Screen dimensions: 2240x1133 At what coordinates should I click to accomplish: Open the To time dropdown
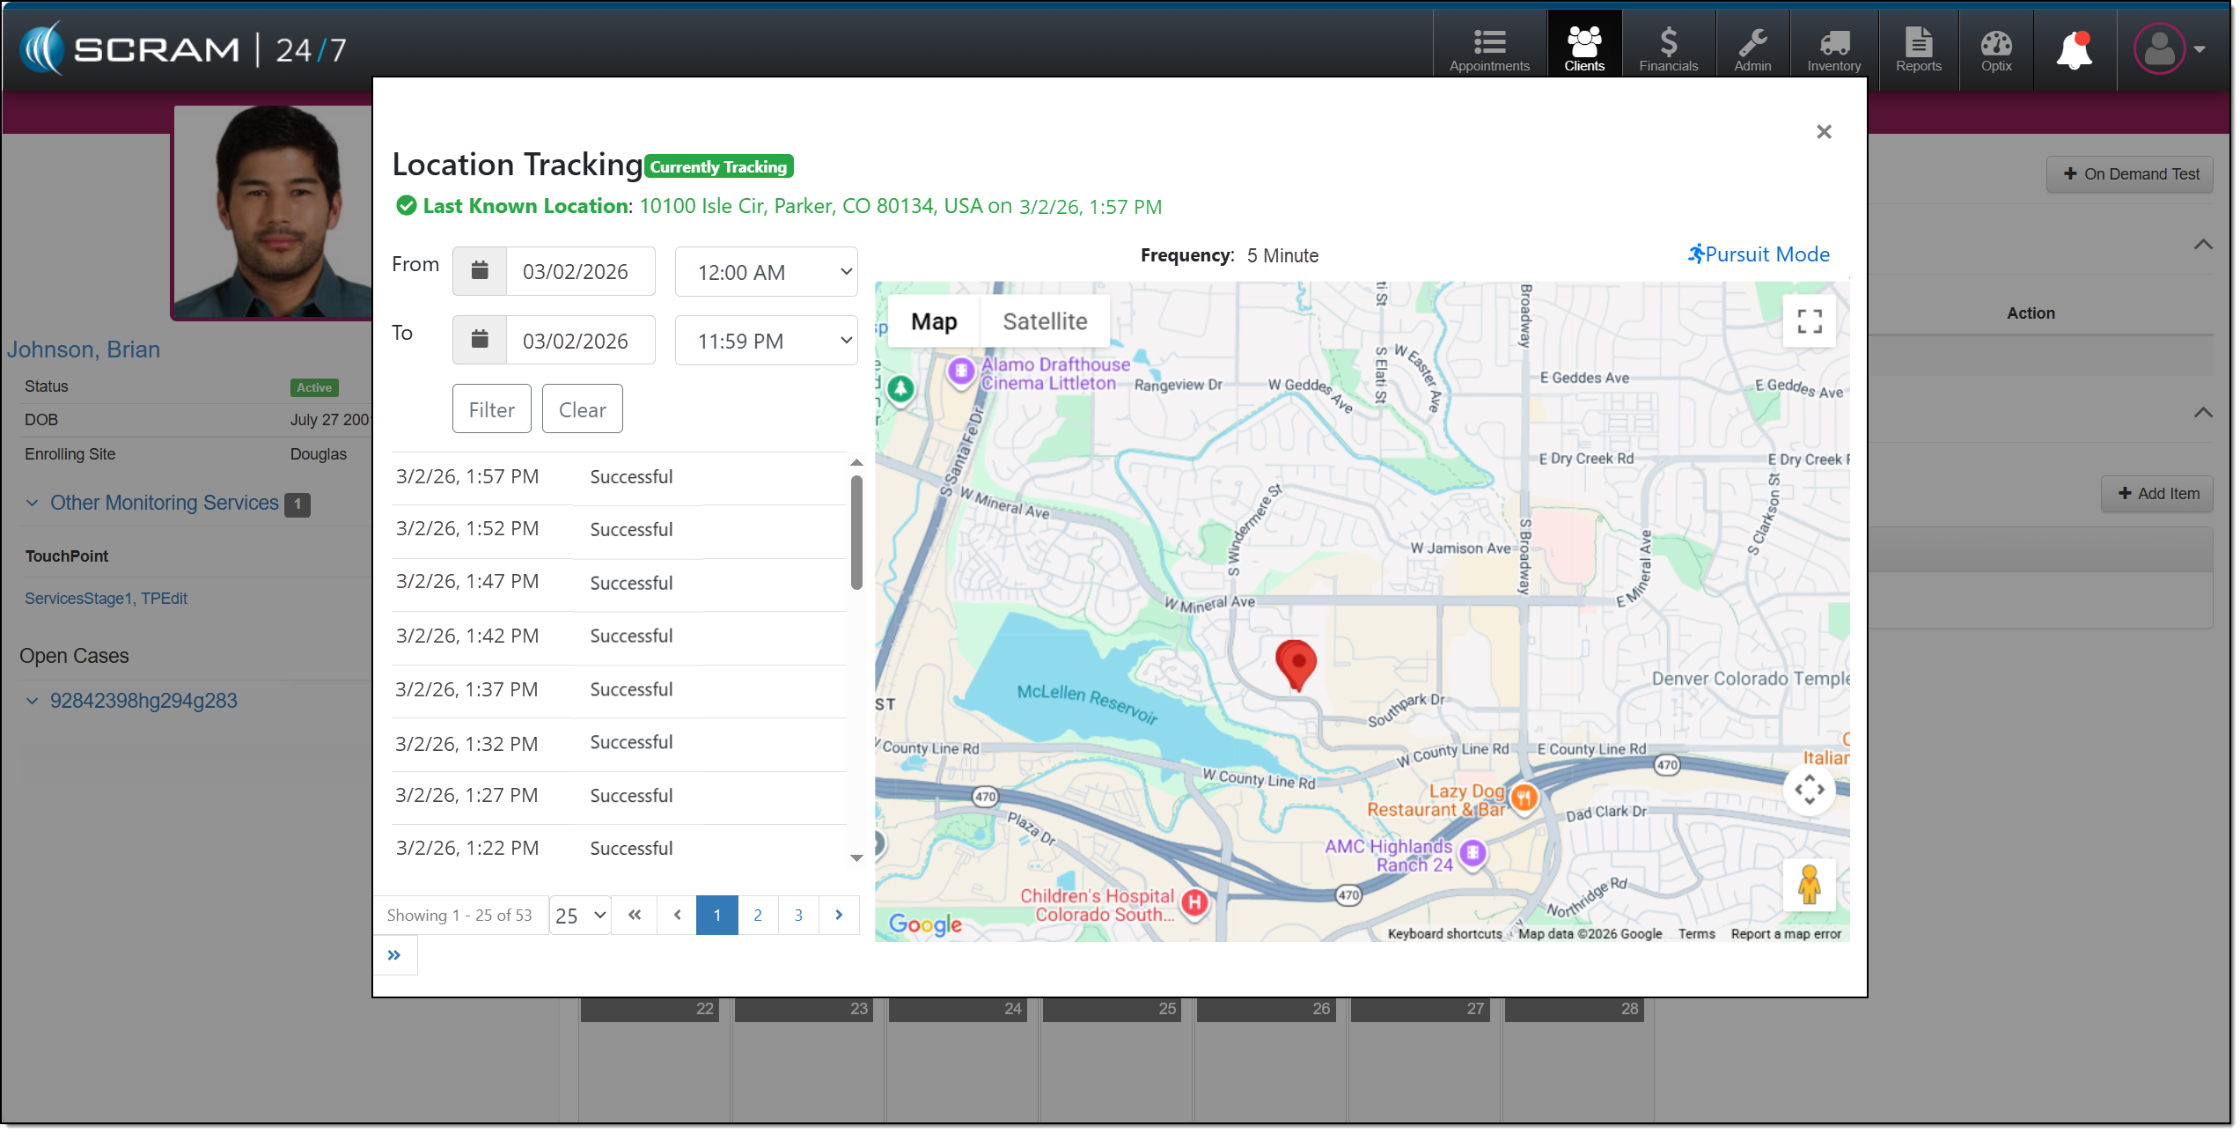[767, 341]
